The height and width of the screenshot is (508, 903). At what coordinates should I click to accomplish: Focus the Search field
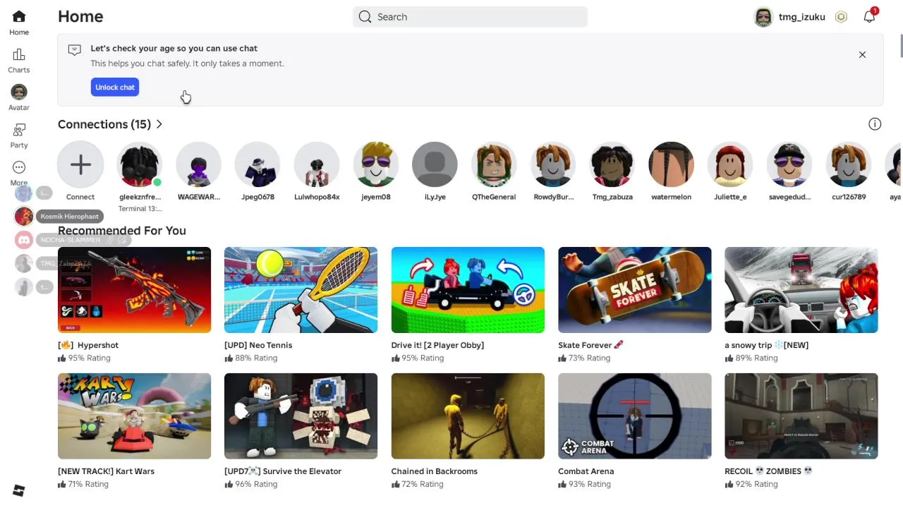(470, 17)
